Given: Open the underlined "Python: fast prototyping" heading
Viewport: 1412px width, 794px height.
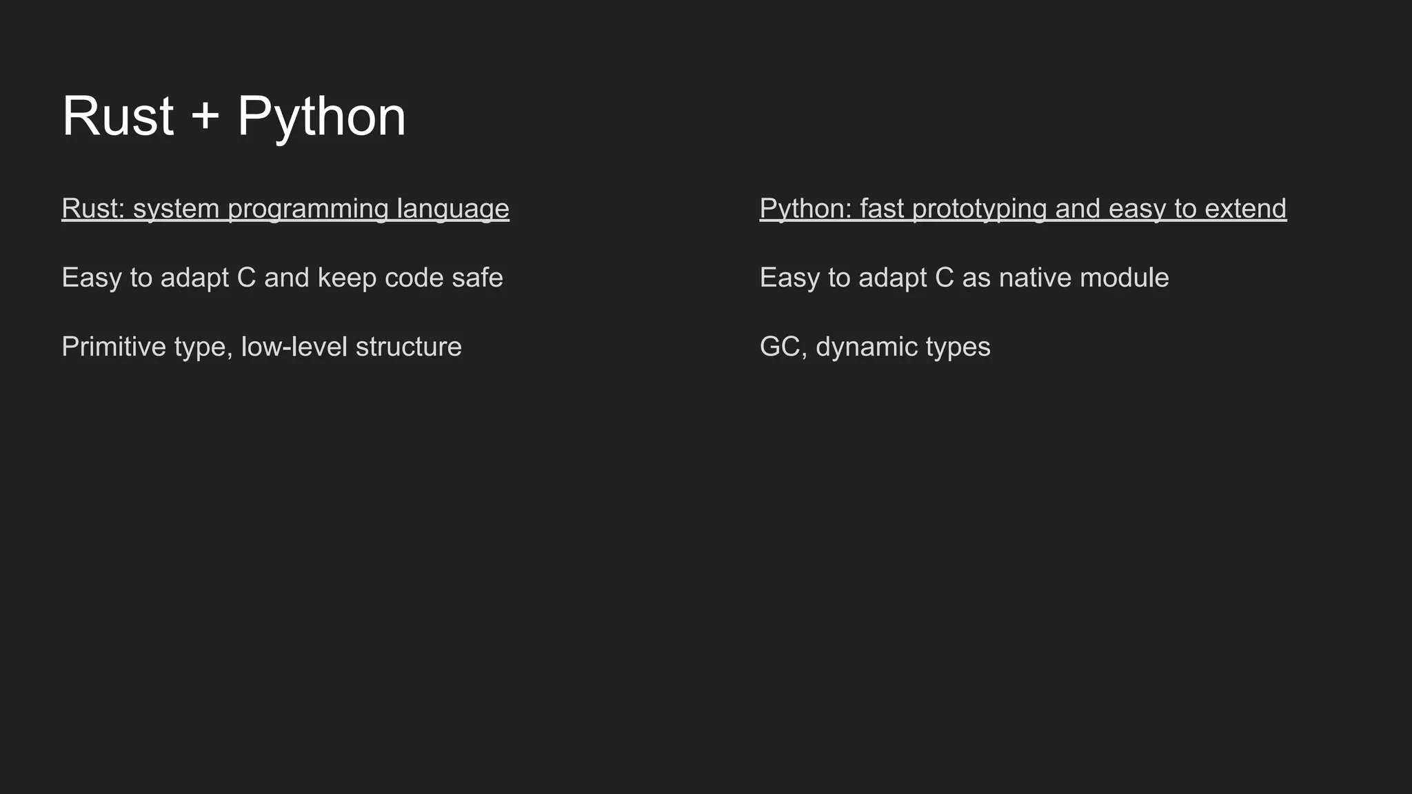Looking at the screenshot, I should (1022, 209).
